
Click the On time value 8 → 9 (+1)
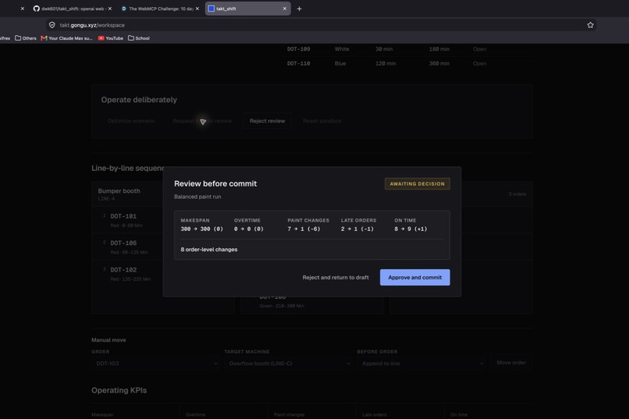click(410, 229)
